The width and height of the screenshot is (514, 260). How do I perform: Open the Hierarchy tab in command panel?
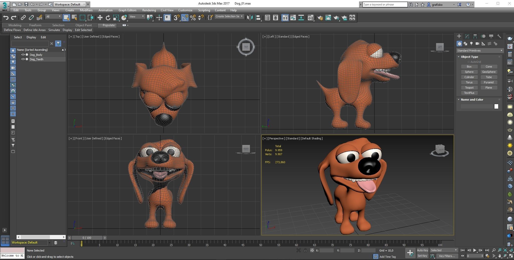pos(475,36)
